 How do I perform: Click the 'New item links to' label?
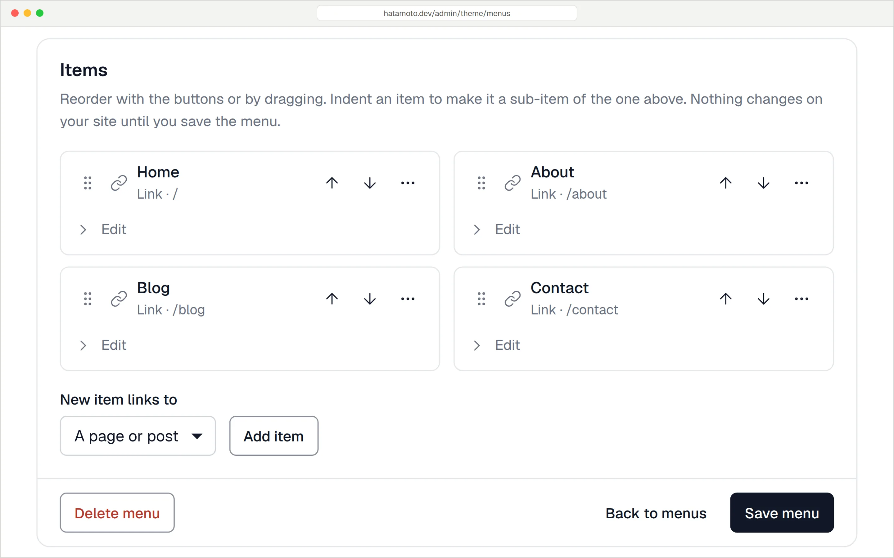pyautogui.click(x=119, y=400)
